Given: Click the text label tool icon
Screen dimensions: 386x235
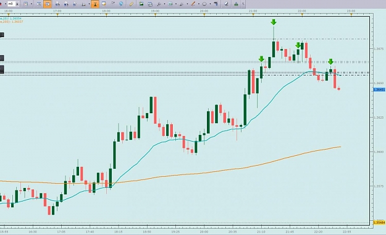Looking at the screenshot, I should tap(216, 4).
